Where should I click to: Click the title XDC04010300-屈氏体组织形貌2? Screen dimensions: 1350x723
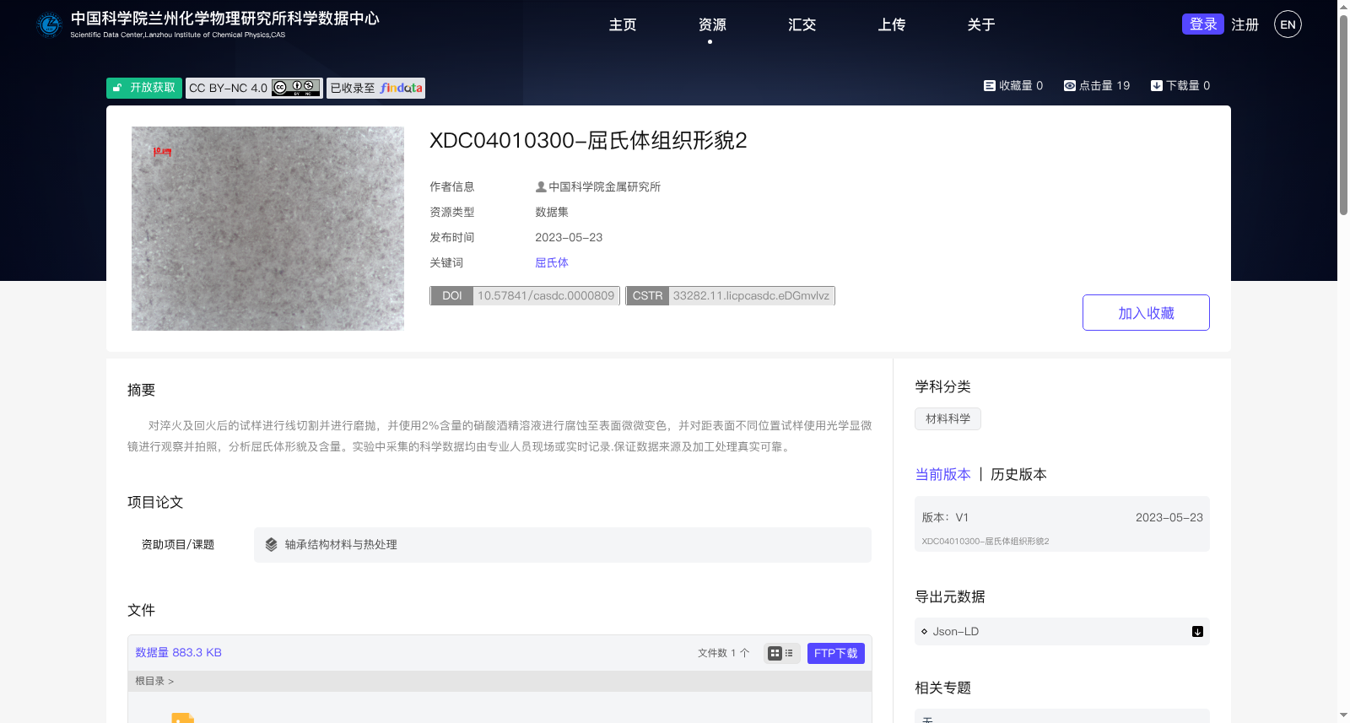pos(588,140)
